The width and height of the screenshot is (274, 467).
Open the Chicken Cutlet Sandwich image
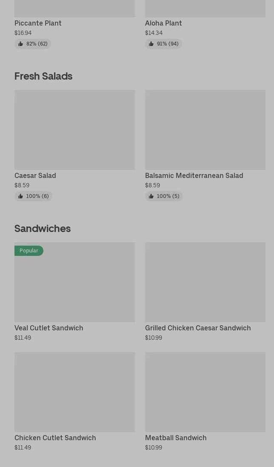75,392
